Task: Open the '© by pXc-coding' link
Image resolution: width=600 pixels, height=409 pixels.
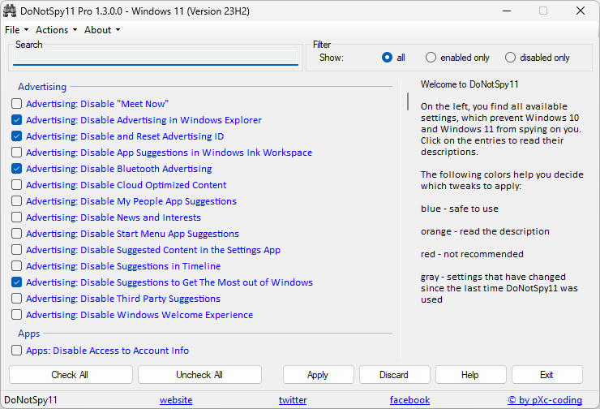Action: pos(545,400)
